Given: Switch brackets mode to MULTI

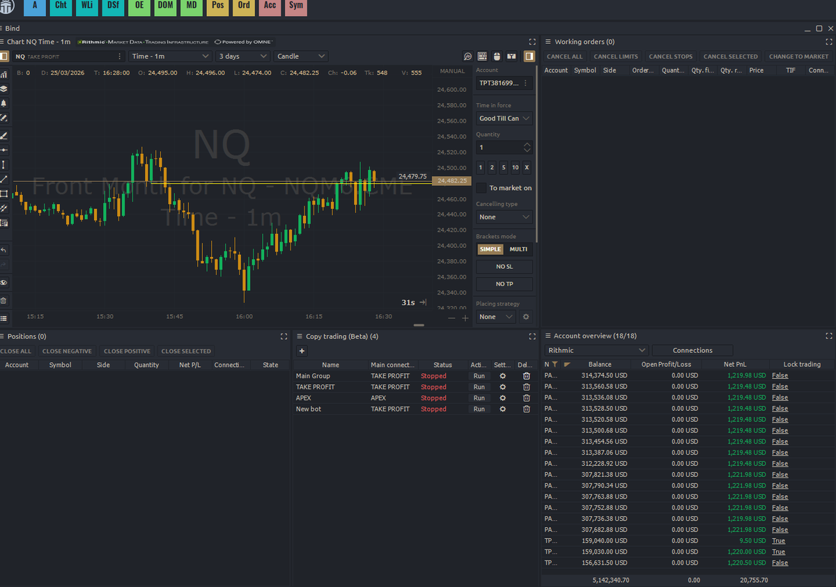Looking at the screenshot, I should (518, 249).
